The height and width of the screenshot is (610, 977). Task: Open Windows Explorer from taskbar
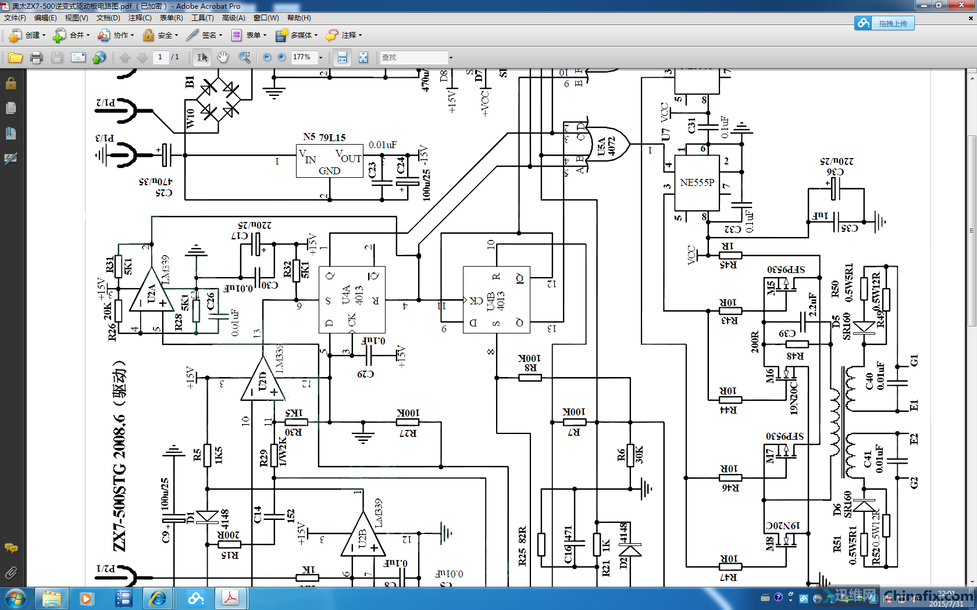point(52,598)
